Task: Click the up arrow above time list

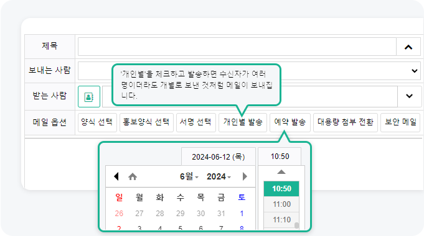Action: tap(281, 172)
